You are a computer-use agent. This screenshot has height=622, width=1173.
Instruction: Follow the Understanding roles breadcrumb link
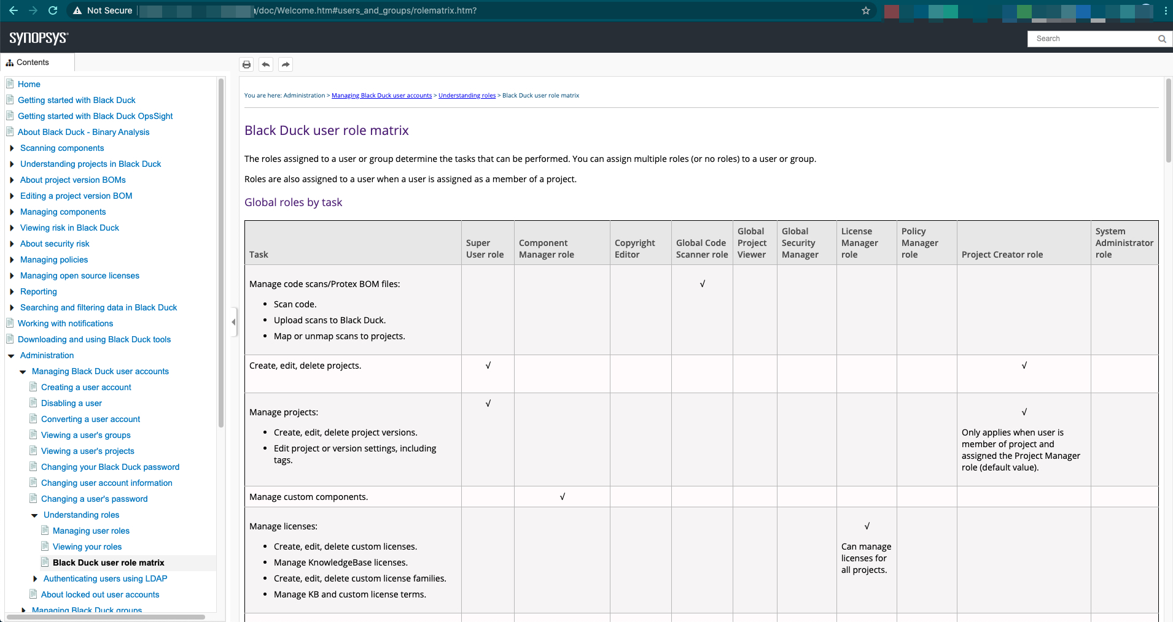pos(467,96)
